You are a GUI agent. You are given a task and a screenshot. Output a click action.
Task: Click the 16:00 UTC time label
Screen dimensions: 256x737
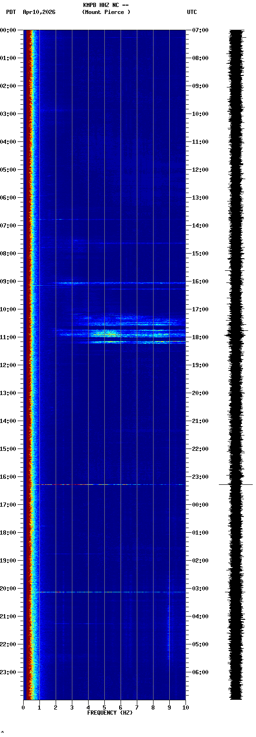[x=200, y=281]
